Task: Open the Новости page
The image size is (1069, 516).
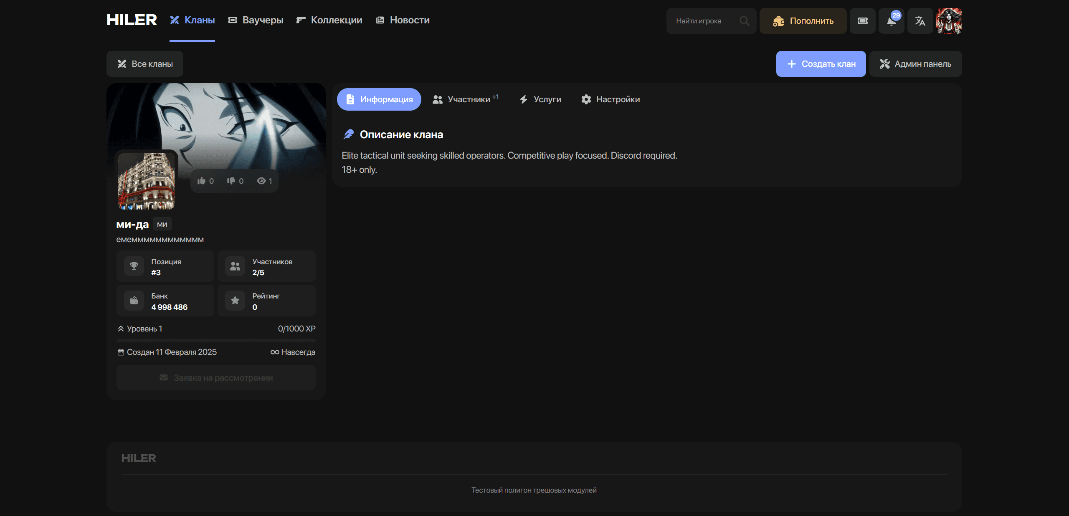Action: [x=403, y=20]
